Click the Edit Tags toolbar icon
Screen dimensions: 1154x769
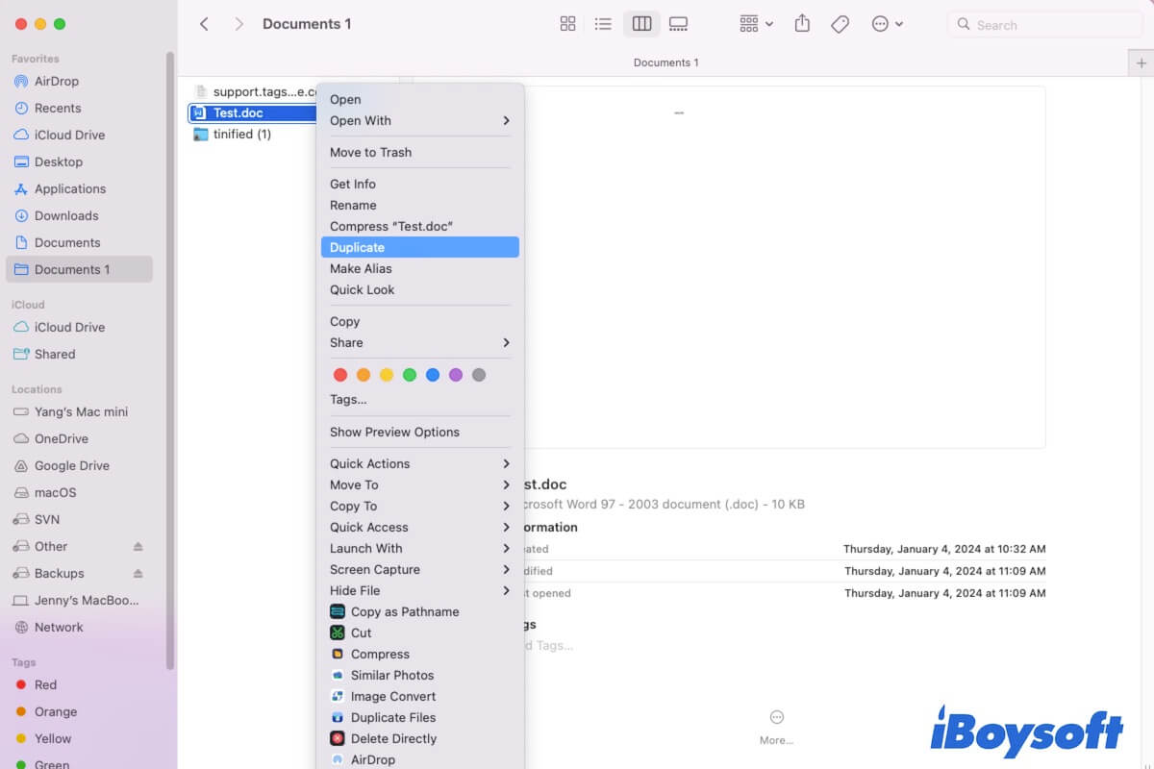click(x=840, y=24)
